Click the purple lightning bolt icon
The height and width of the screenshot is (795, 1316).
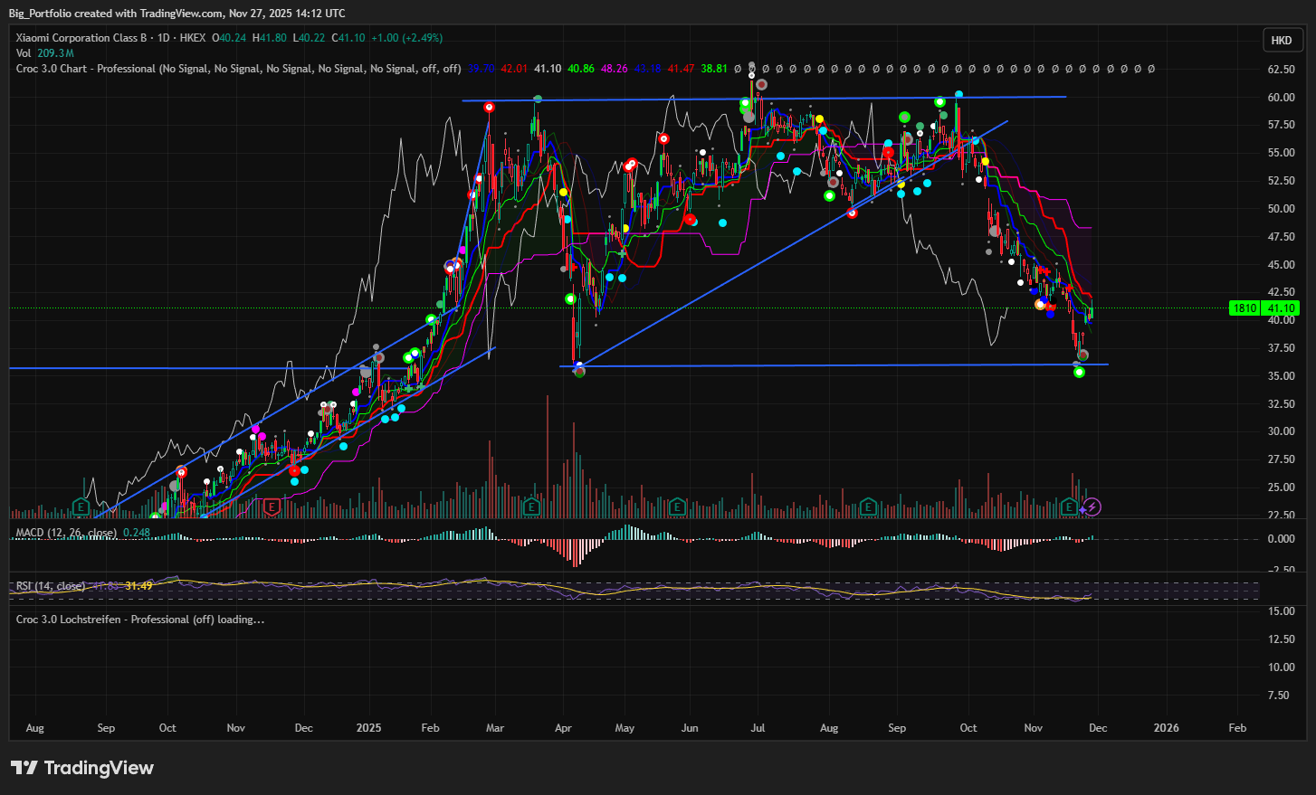click(1092, 507)
